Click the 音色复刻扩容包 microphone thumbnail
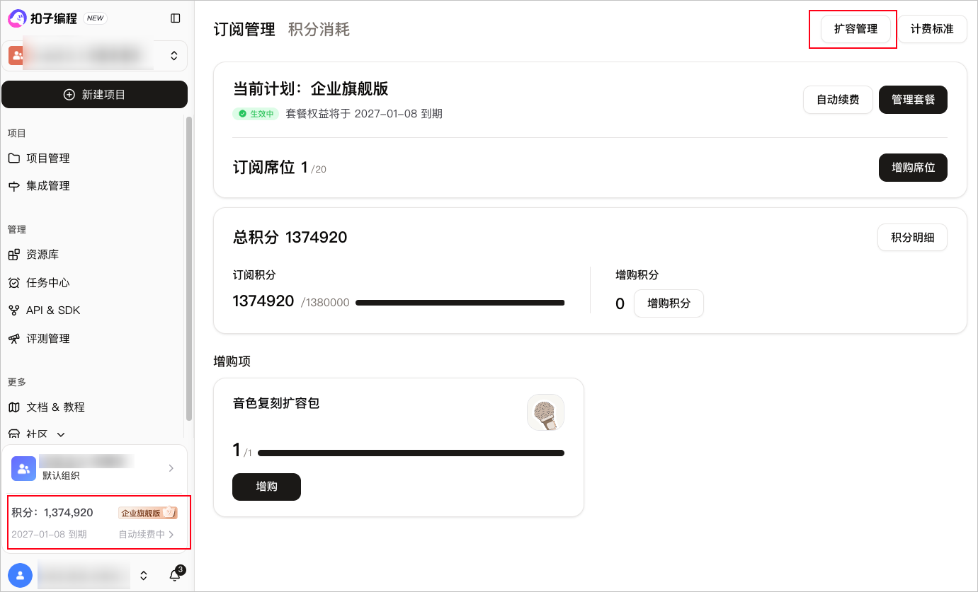This screenshot has height=592, width=978. (545, 412)
